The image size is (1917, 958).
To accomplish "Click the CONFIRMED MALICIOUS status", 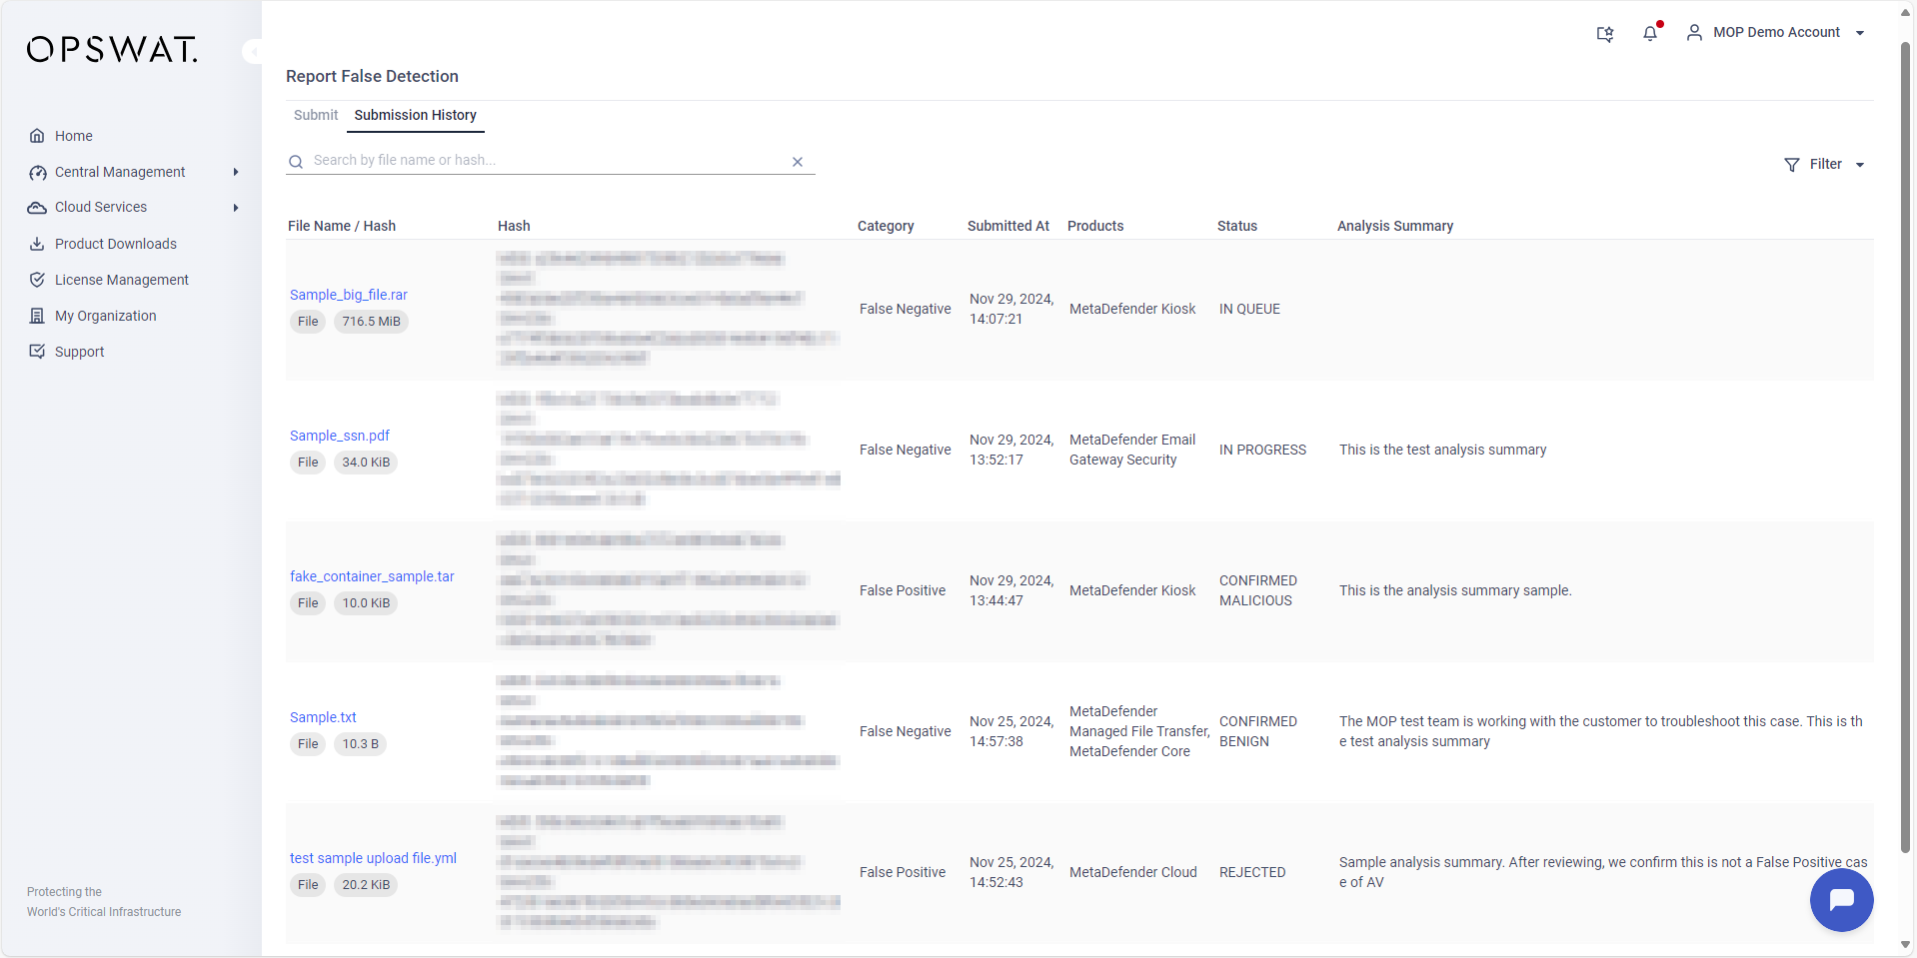I will tap(1258, 591).
